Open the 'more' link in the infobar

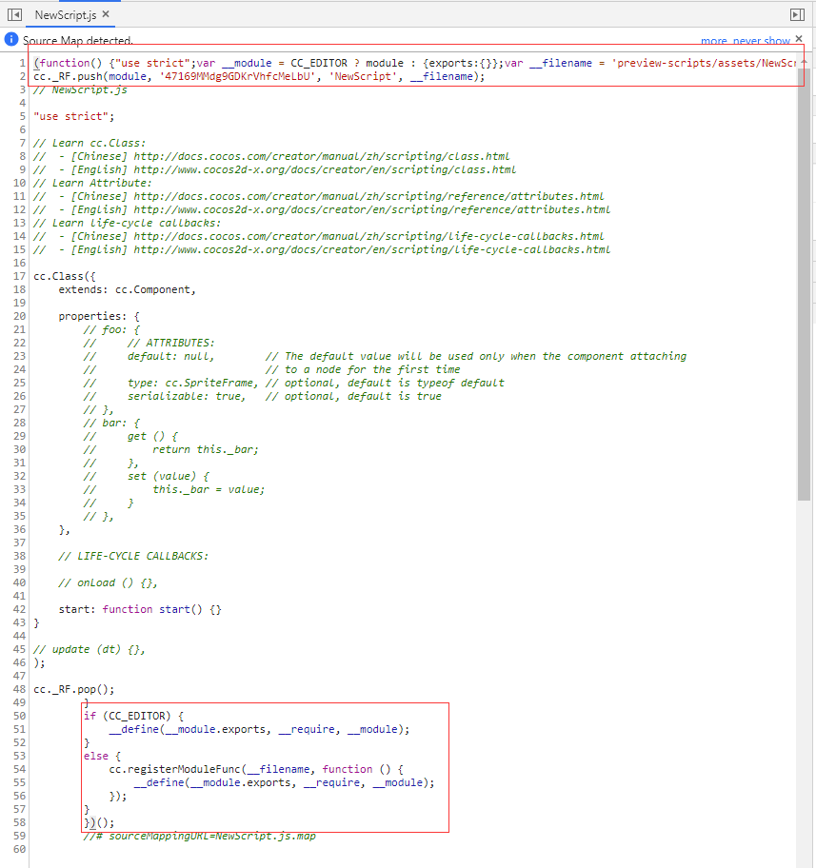(713, 40)
